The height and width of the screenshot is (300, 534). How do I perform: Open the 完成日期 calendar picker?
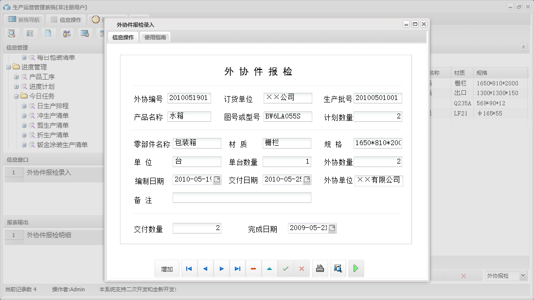click(332, 227)
